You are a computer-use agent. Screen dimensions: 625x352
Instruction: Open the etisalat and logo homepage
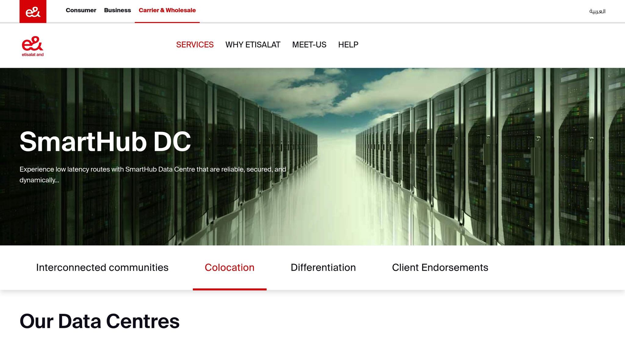coord(33,46)
